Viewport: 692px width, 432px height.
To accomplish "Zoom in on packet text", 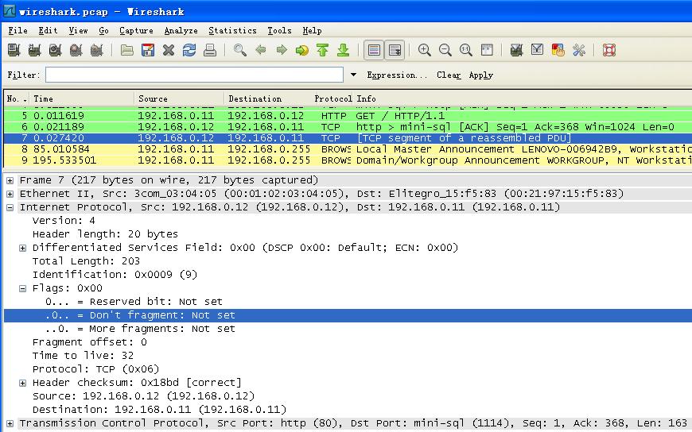I will pos(425,50).
